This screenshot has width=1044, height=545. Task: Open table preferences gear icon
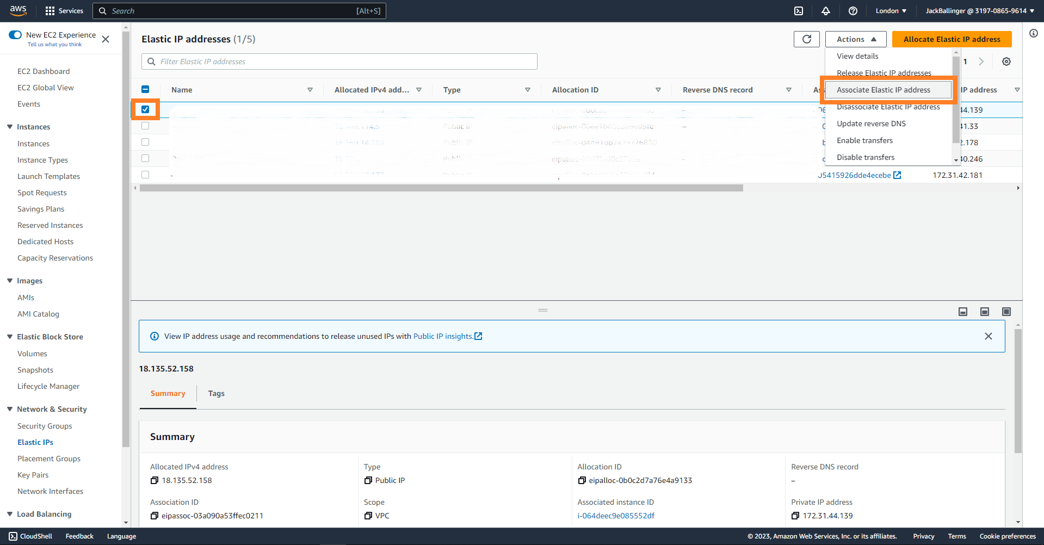(1006, 61)
